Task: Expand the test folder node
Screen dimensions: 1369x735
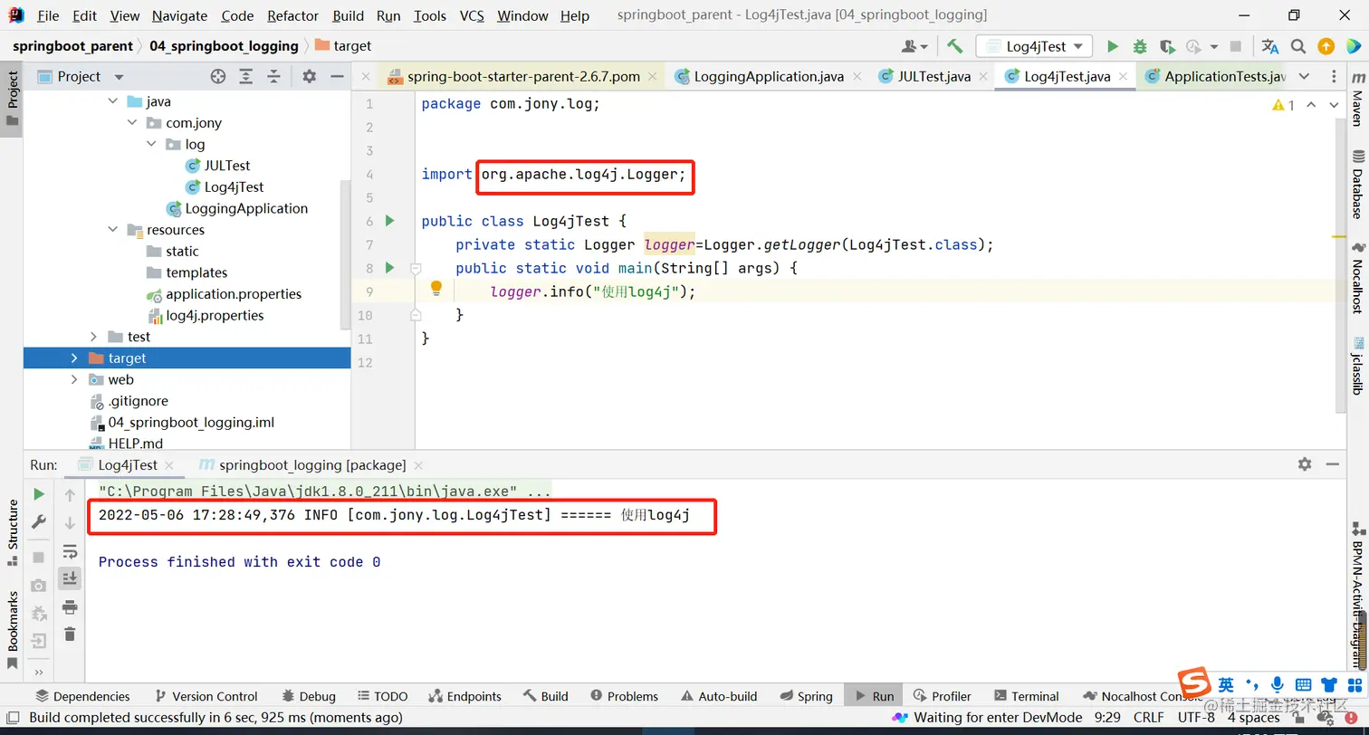Action: click(x=93, y=337)
